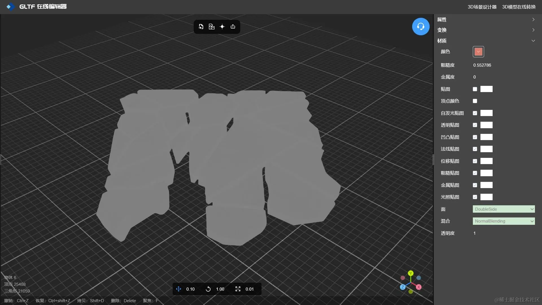This screenshot has width=542, height=305.
Task: Select the rotate snap icon
Action: [208, 289]
